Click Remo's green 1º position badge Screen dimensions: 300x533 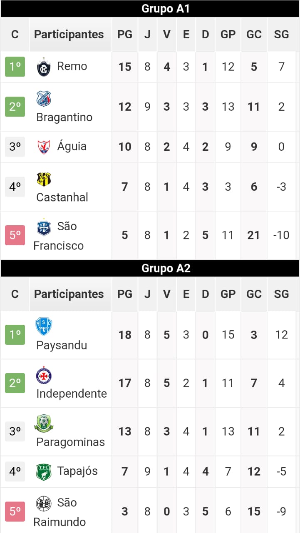15,67
